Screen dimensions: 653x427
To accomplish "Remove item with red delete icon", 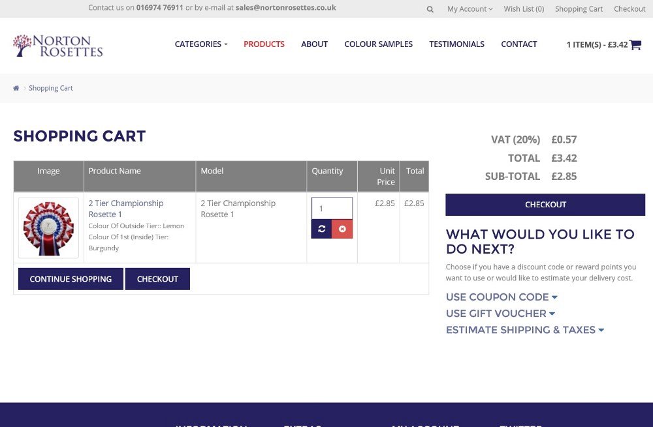I will pyautogui.click(x=342, y=229).
